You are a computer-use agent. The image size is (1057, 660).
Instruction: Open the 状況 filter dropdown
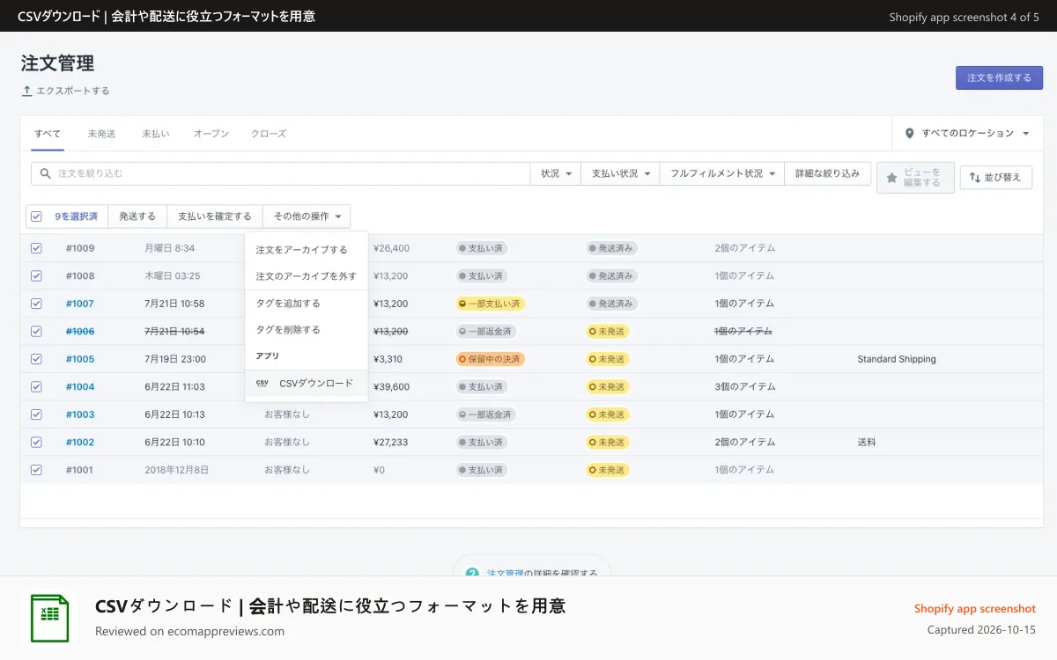click(556, 174)
